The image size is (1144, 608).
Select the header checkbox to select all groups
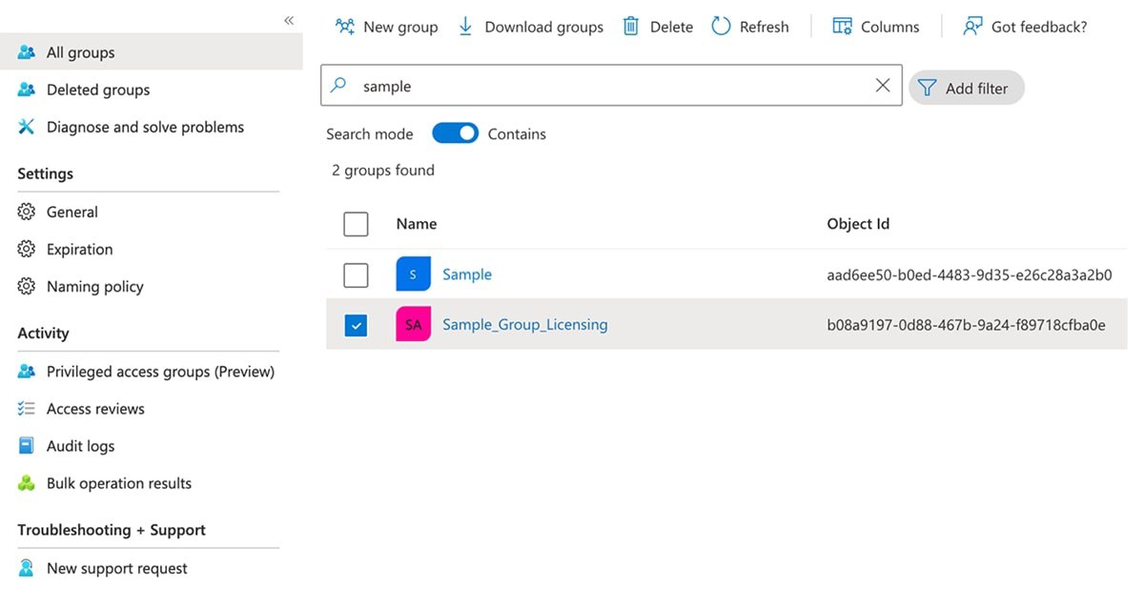tap(356, 223)
